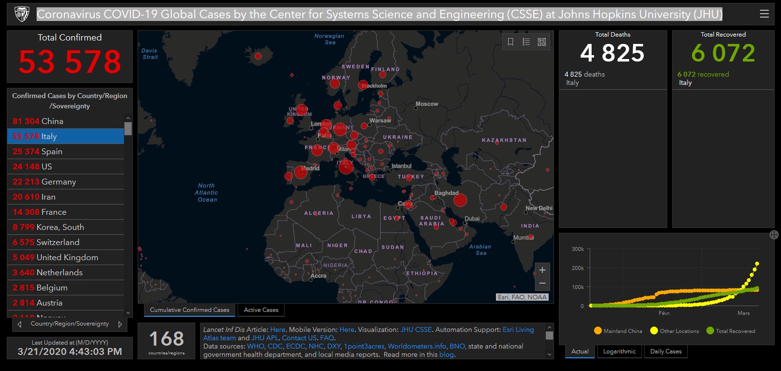
Task: Select the Actual chart tab
Action: point(580,351)
